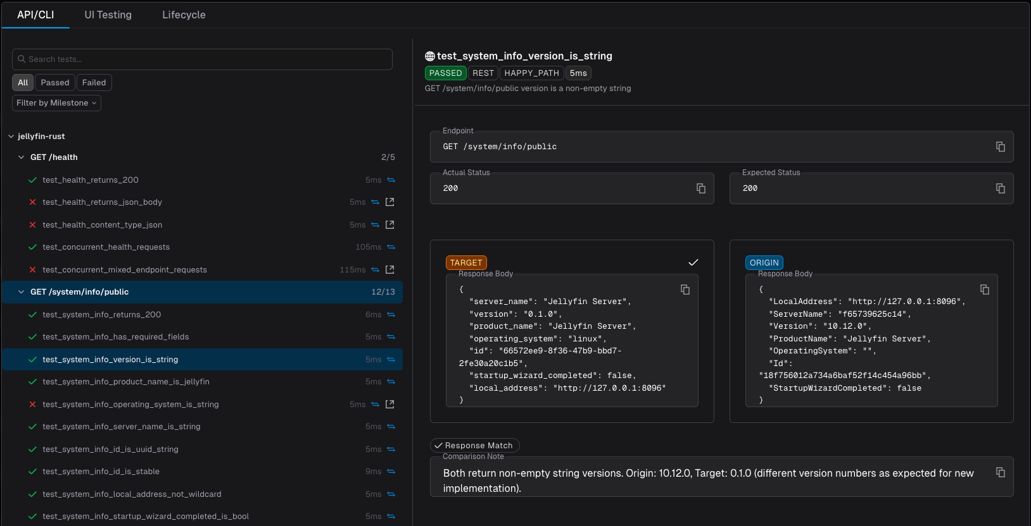
Task: Click compare arrows icon for test_system_info_has_required_fields
Action: pyautogui.click(x=391, y=337)
